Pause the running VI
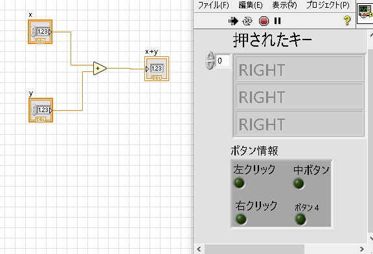The width and height of the screenshot is (373, 254). pyautogui.click(x=277, y=21)
